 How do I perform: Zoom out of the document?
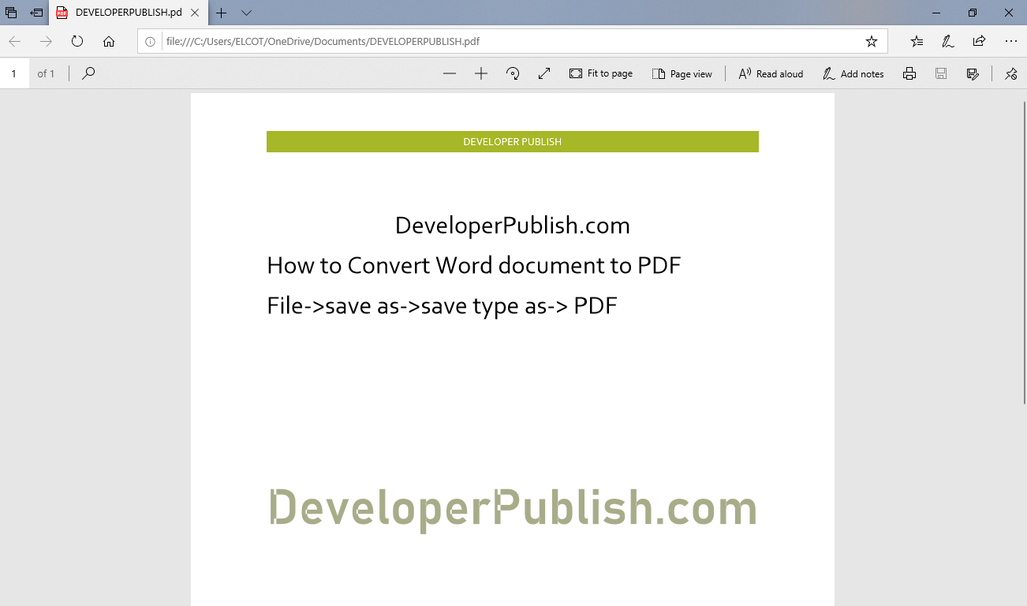(x=450, y=73)
